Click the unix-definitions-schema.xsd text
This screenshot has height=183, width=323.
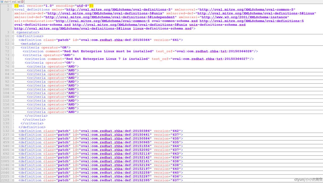(217, 25)
